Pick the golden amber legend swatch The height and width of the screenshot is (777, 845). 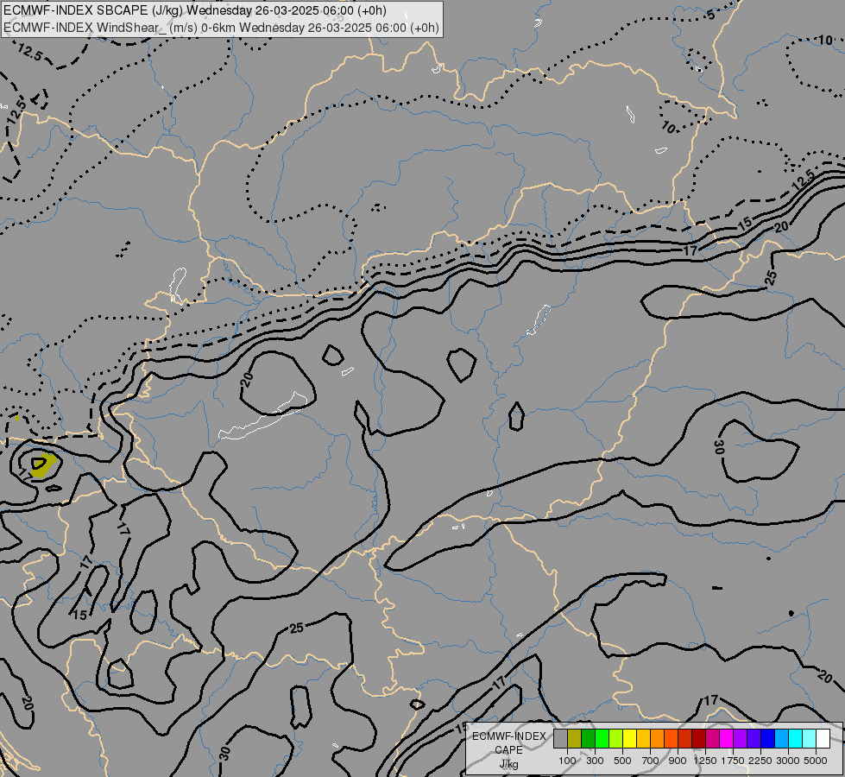[x=643, y=739]
